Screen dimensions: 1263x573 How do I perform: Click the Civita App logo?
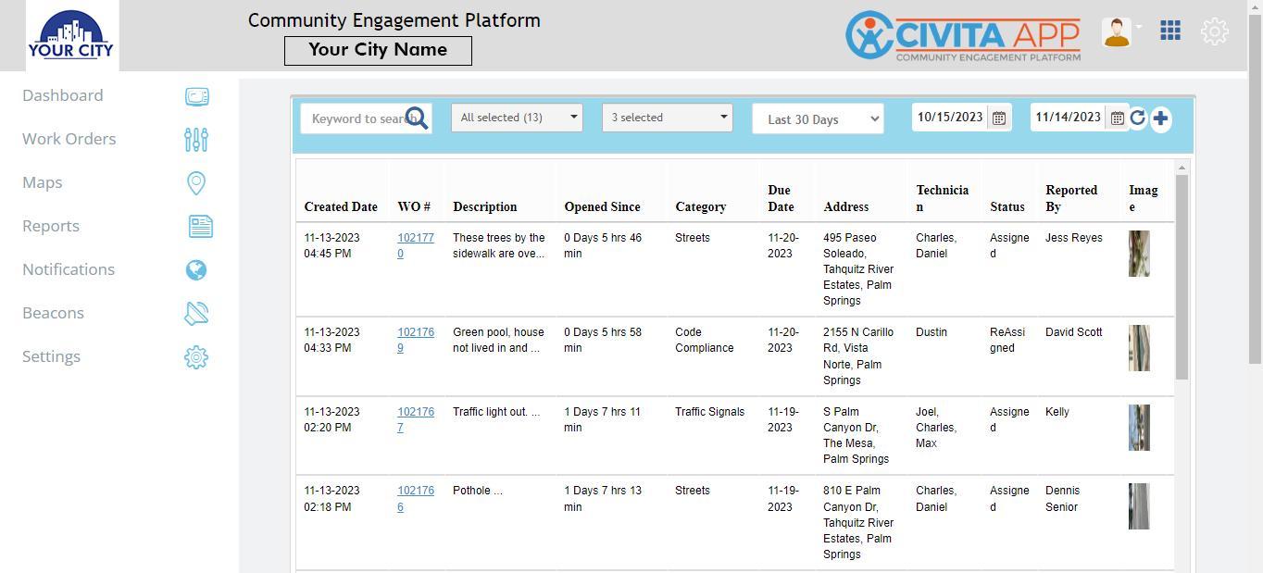click(x=963, y=36)
